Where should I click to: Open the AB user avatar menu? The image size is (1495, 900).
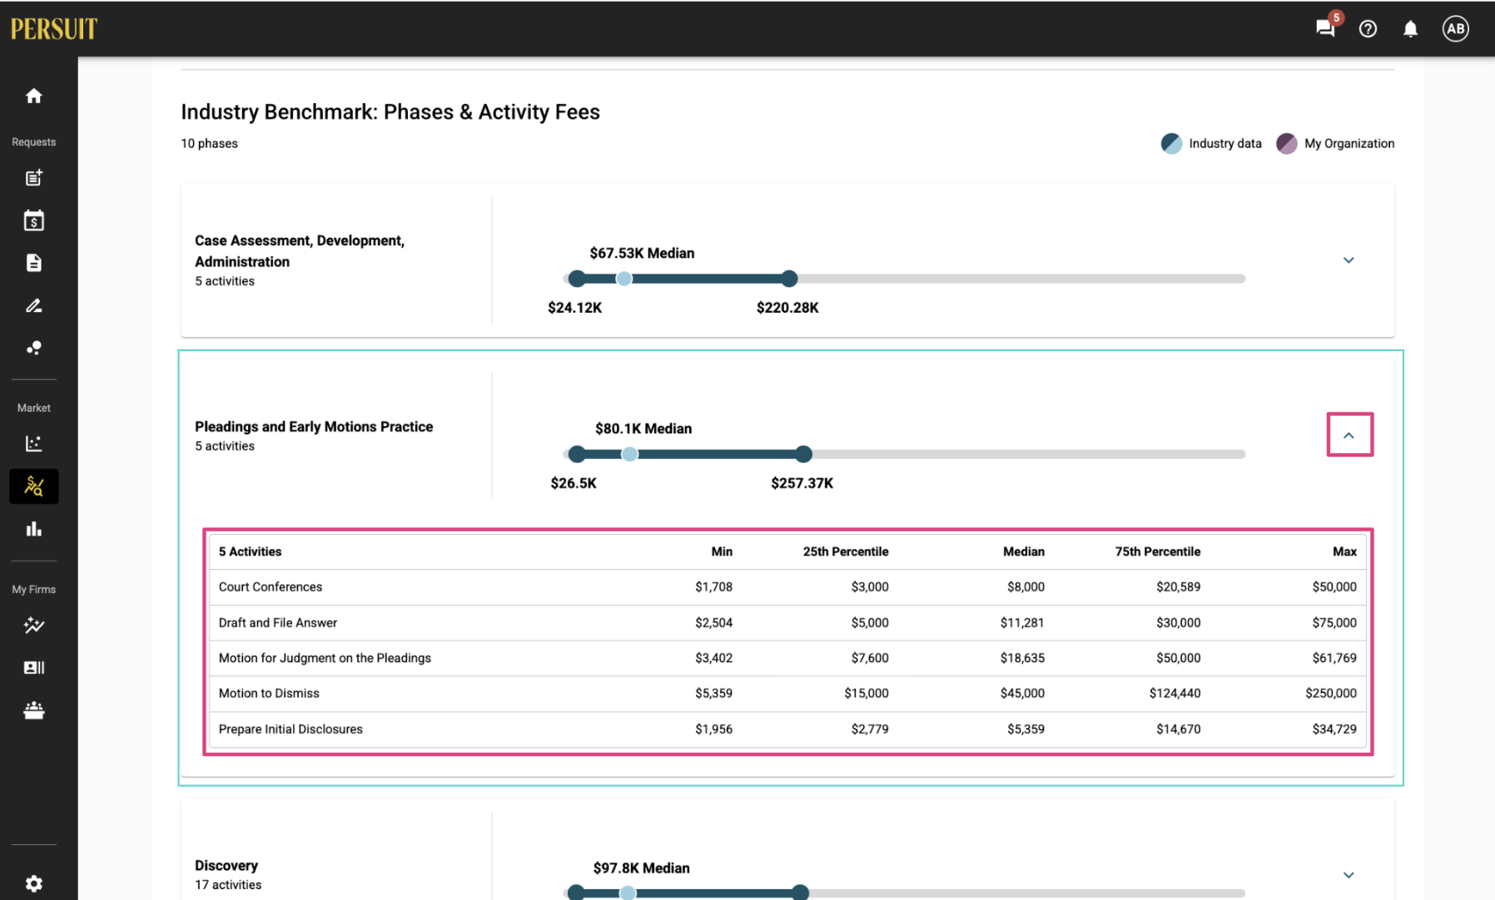point(1455,29)
